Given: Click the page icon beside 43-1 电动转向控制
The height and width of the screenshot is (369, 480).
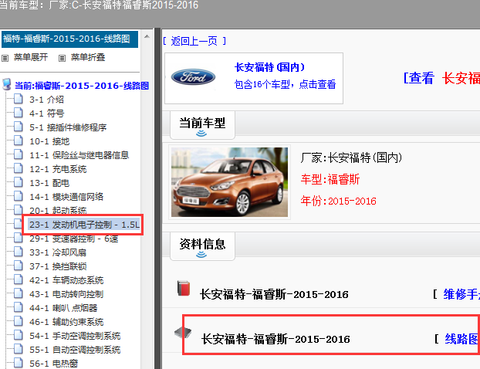Looking at the screenshot, I should [x=19, y=294].
